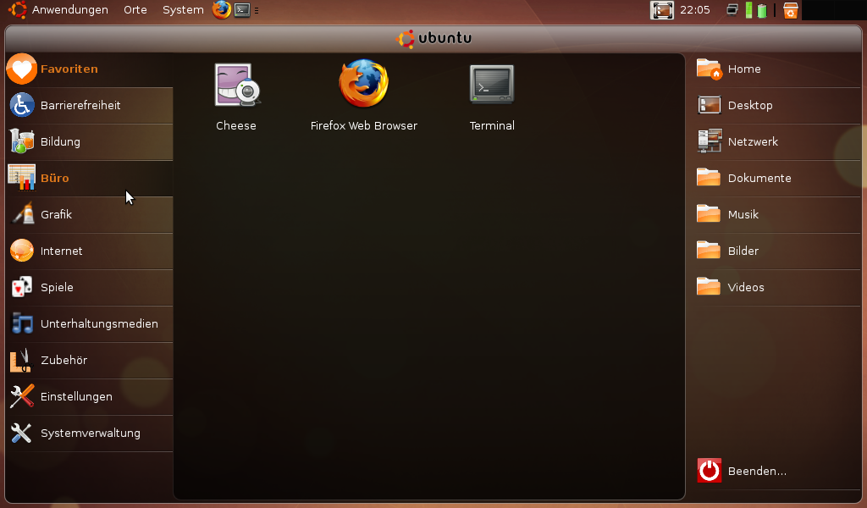Click the network monitors tray icon
The height and width of the screenshot is (508, 867).
pos(732,10)
